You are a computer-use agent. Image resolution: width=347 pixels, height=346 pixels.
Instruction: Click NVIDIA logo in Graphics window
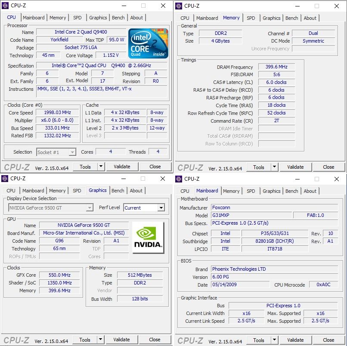[x=148, y=238]
